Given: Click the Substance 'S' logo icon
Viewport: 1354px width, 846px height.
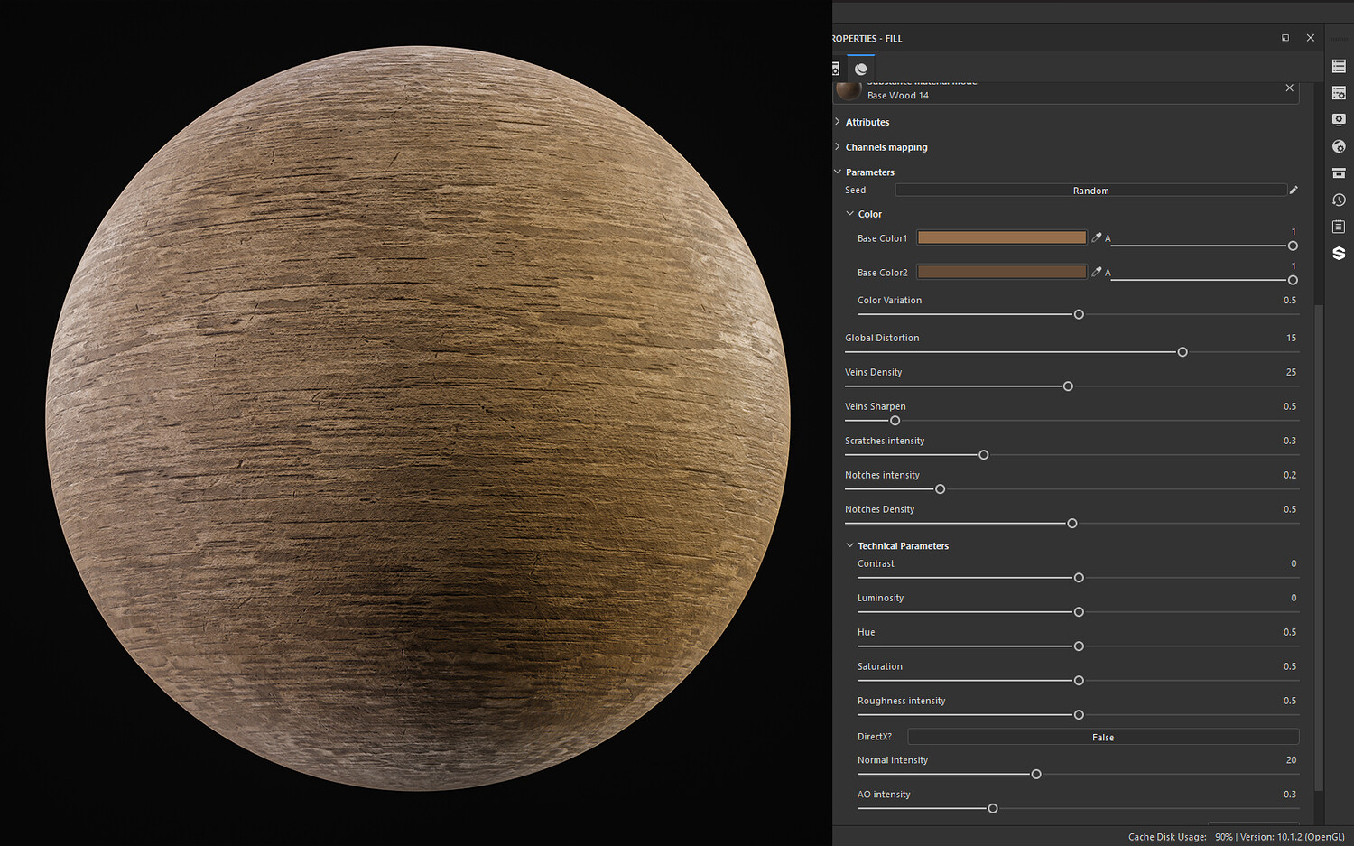Looking at the screenshot, I should [1339, 254].
